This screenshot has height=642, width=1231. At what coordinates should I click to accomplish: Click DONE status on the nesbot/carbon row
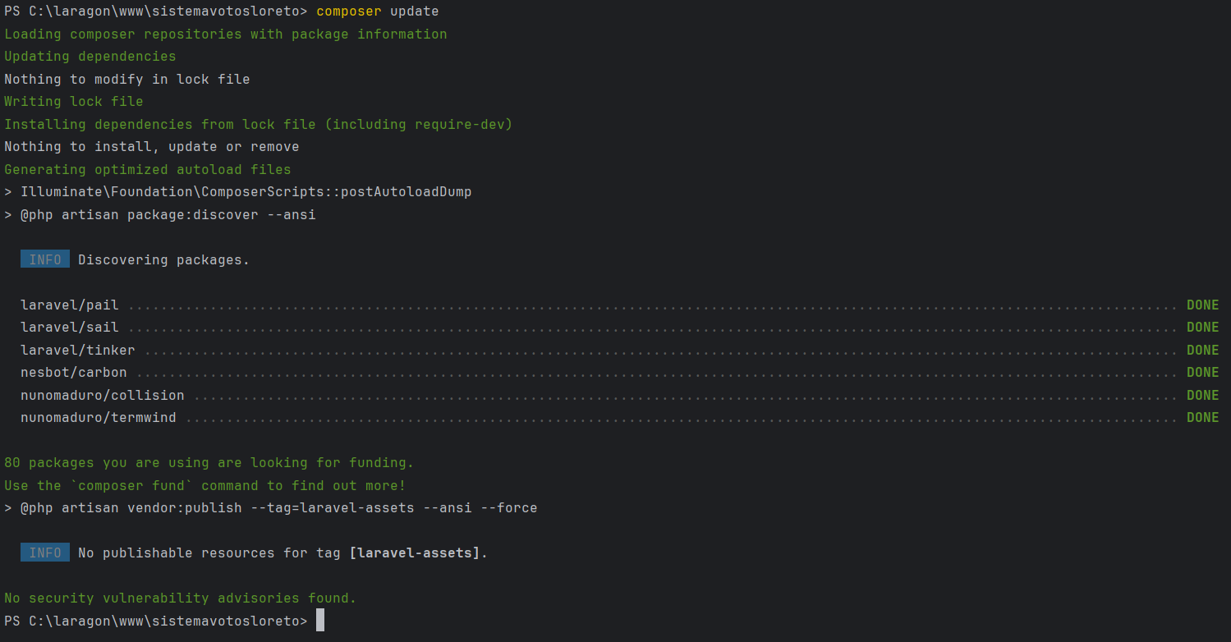tap(1202, 372)
